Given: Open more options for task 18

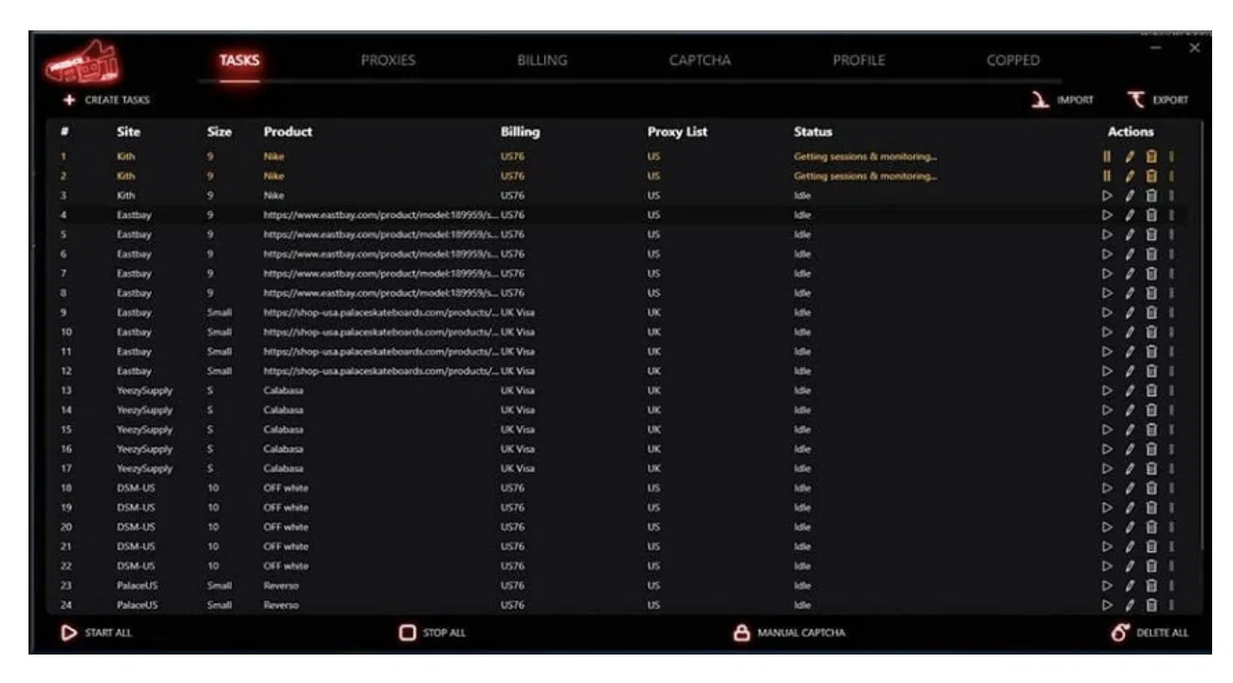Looking at the screenshot, I should tap(1171, 488).
